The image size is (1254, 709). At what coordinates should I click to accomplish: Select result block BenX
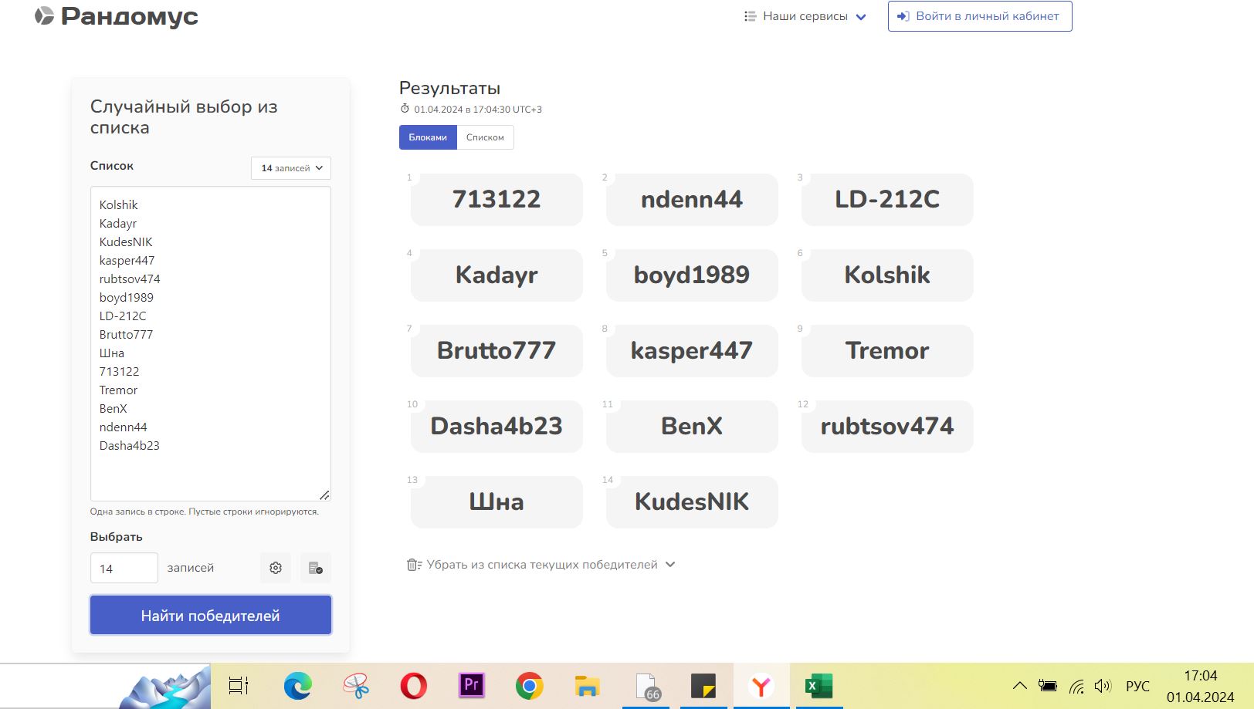(692, 427)
